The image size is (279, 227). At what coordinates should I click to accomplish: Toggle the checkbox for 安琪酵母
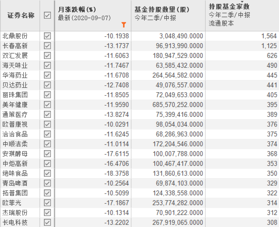point(47,153)
